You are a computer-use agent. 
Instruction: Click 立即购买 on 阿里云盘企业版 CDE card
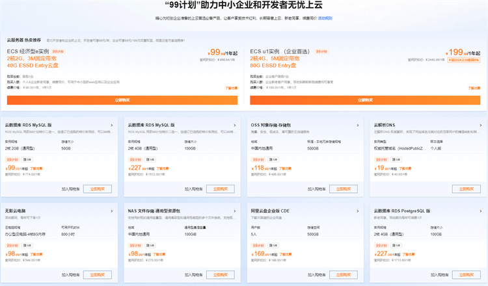pos(344,275)
